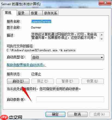Open the 自动 startup type combo box
The width and height of the screenshot is (112, 120).
click(68, 58)
